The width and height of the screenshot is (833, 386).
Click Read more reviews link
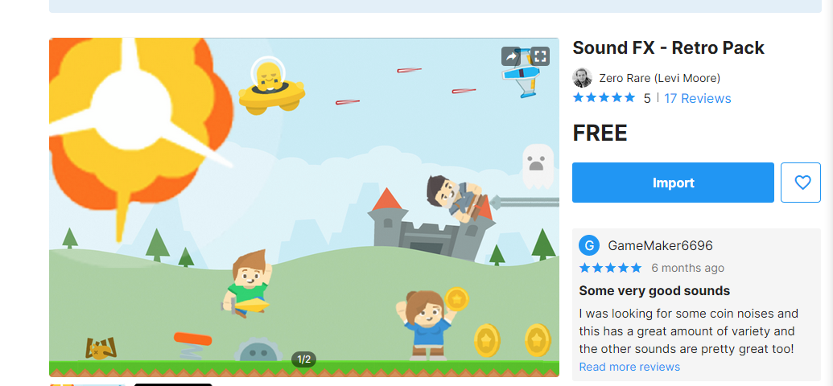pos(629,367)
